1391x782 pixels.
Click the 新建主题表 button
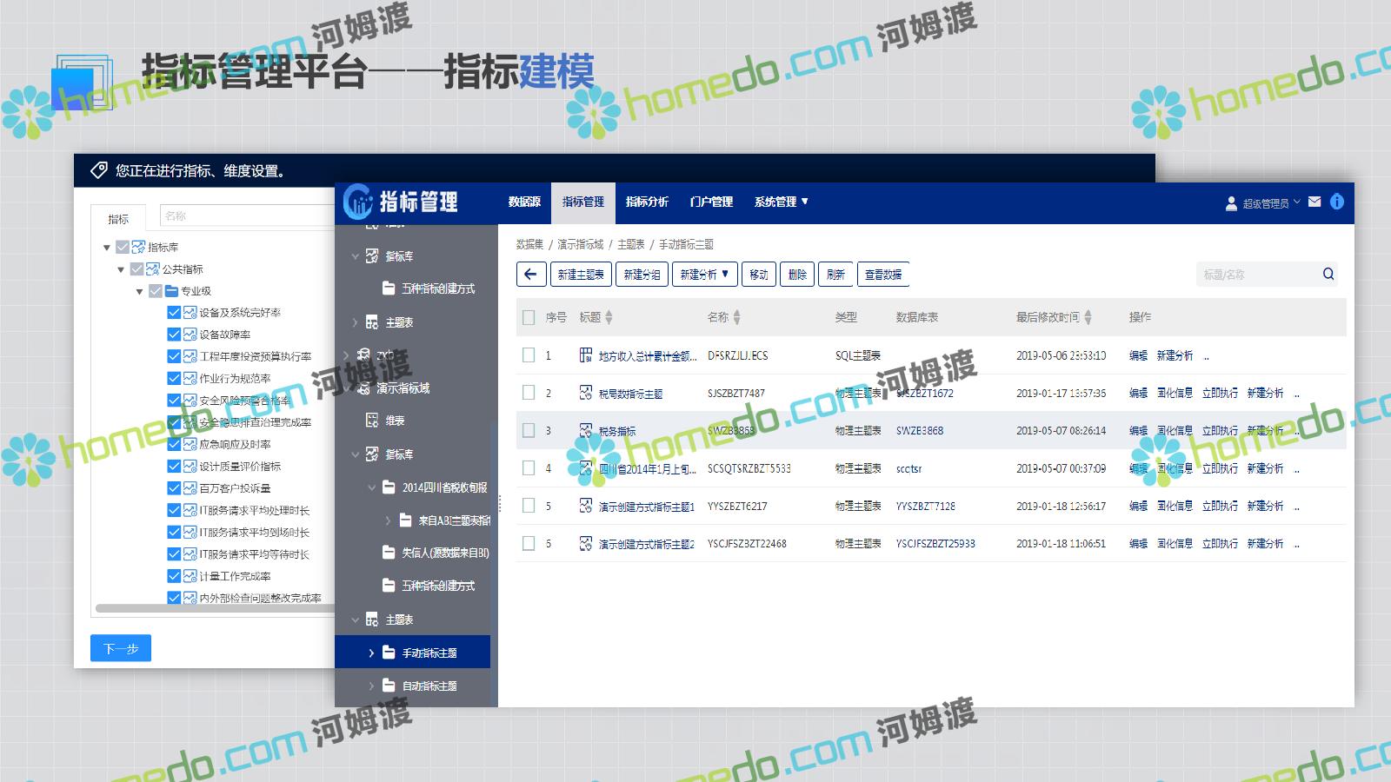581,274
